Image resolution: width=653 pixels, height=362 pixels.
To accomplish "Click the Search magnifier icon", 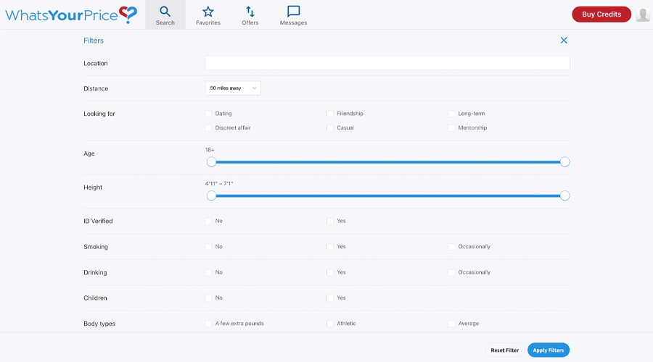I will 165,11.
